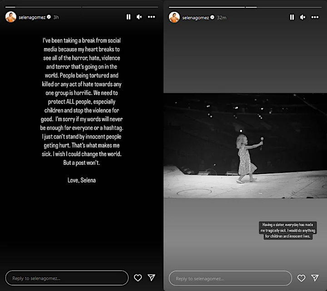Focus the reply field on the right story
This screenshot has height=291, width=327.
click(230, 278)
